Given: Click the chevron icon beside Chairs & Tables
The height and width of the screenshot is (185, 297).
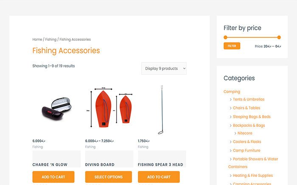Looking at the screenshot, I should [230, 108].
